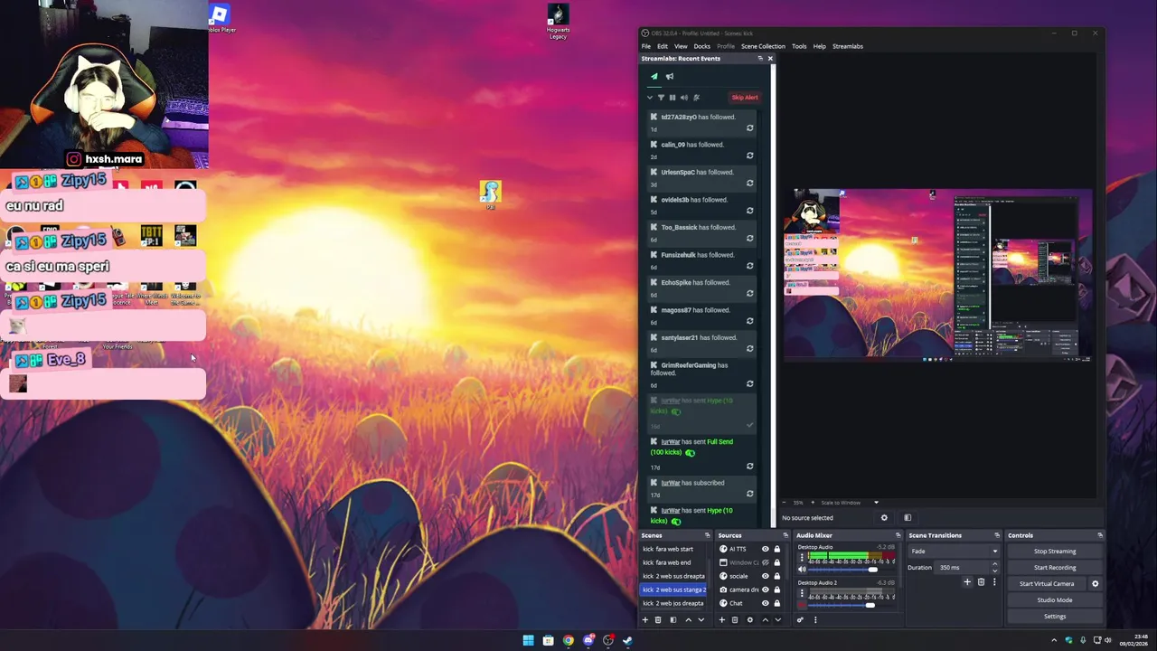Unlock the AI TTS source
Screen dimensions: 1157x651
(x=777, y=549)
